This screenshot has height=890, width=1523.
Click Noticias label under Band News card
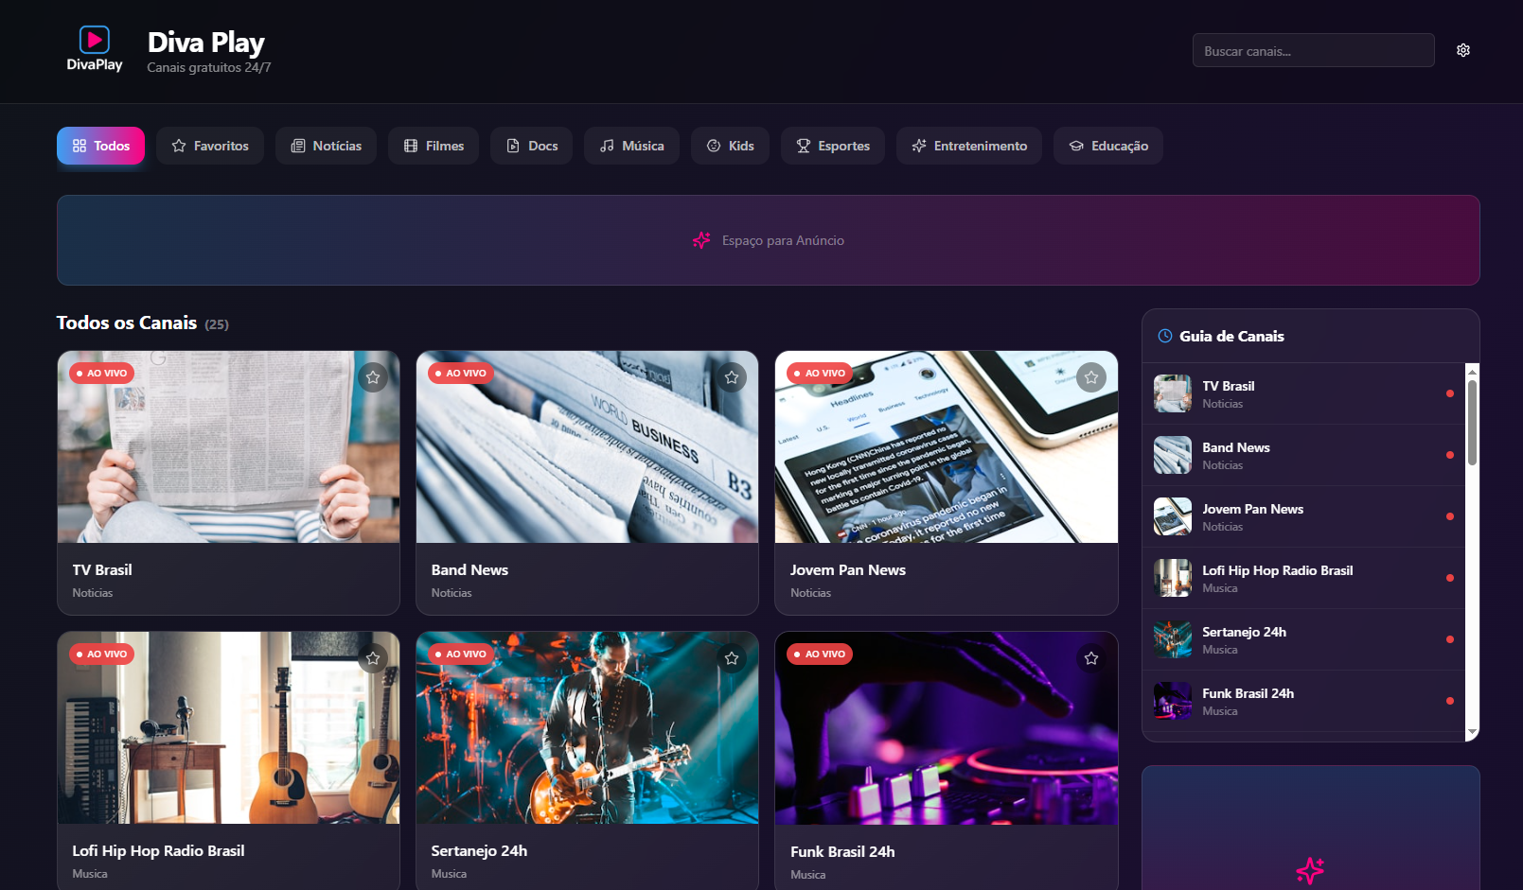[x=452, y=593]
